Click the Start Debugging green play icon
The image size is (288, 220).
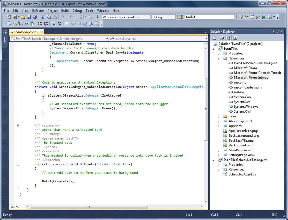(98, 17)
